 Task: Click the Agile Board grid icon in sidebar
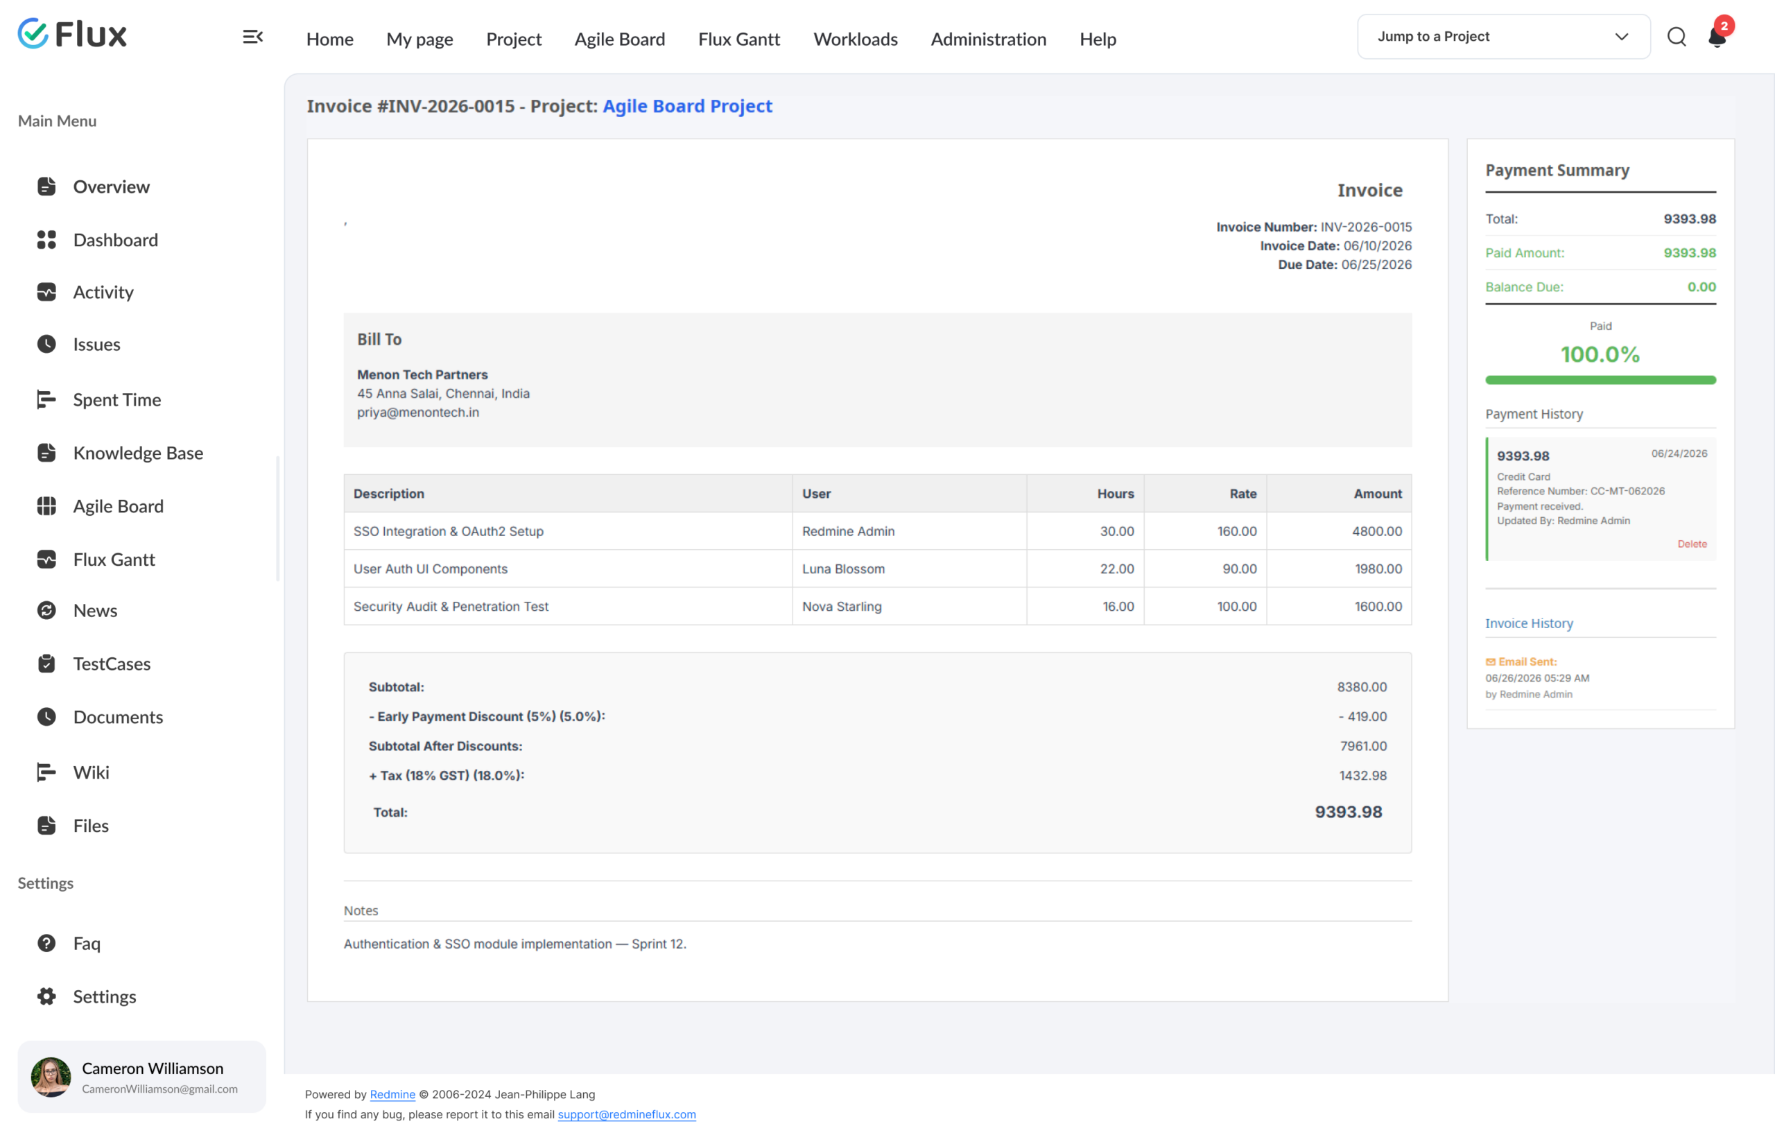pyautogui.click(x=46, y=506)
